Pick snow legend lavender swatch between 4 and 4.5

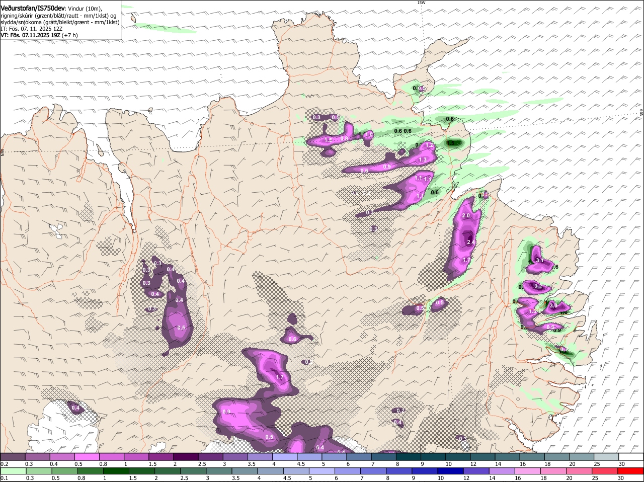click(x=285, y=456)
